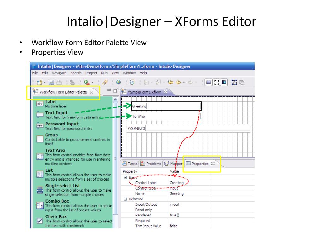Click the Greeting input field on canvas

tap(173, 106)
